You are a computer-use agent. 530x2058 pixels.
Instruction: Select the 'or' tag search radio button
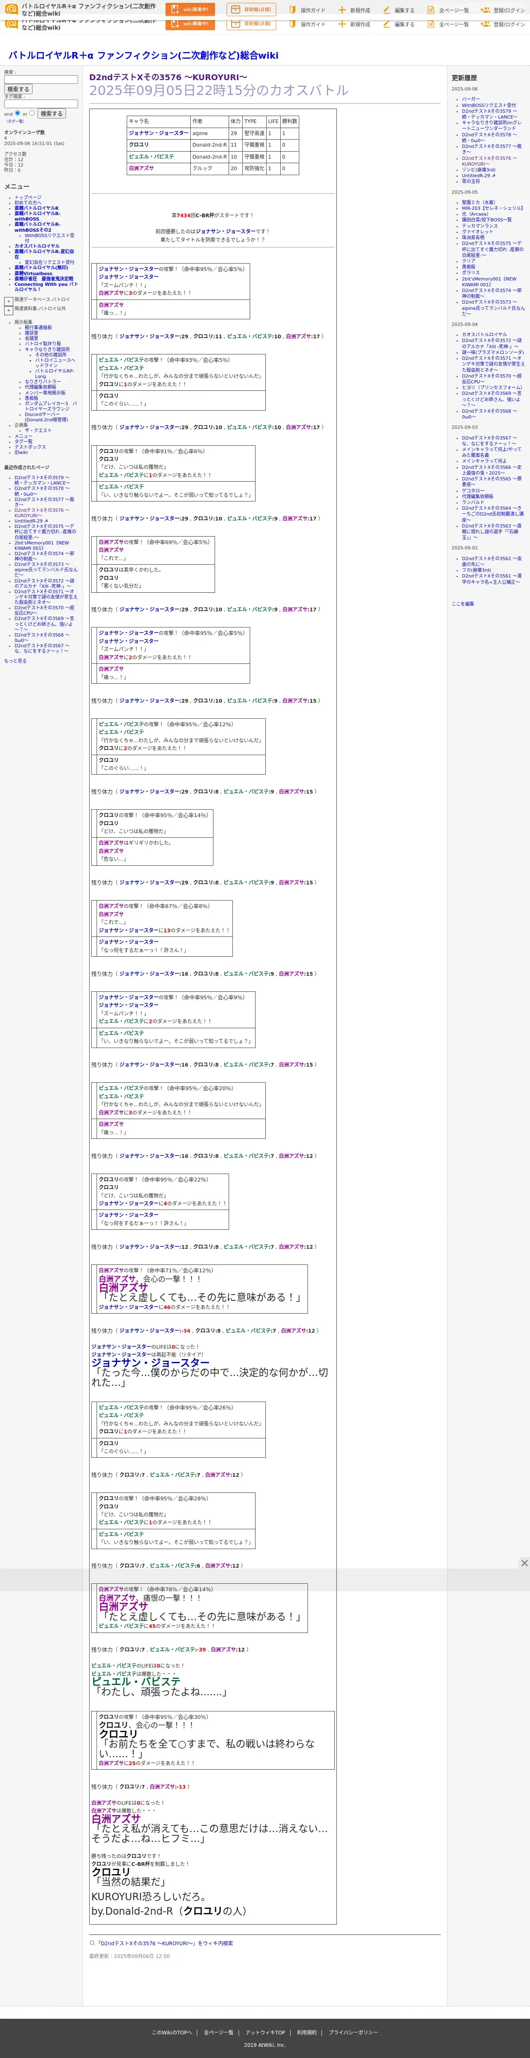(x=32, y=113)
